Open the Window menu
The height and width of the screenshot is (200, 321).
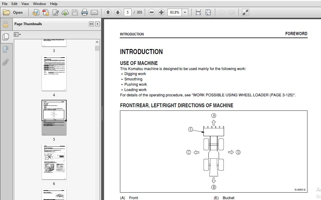click(x=39, y=4)
